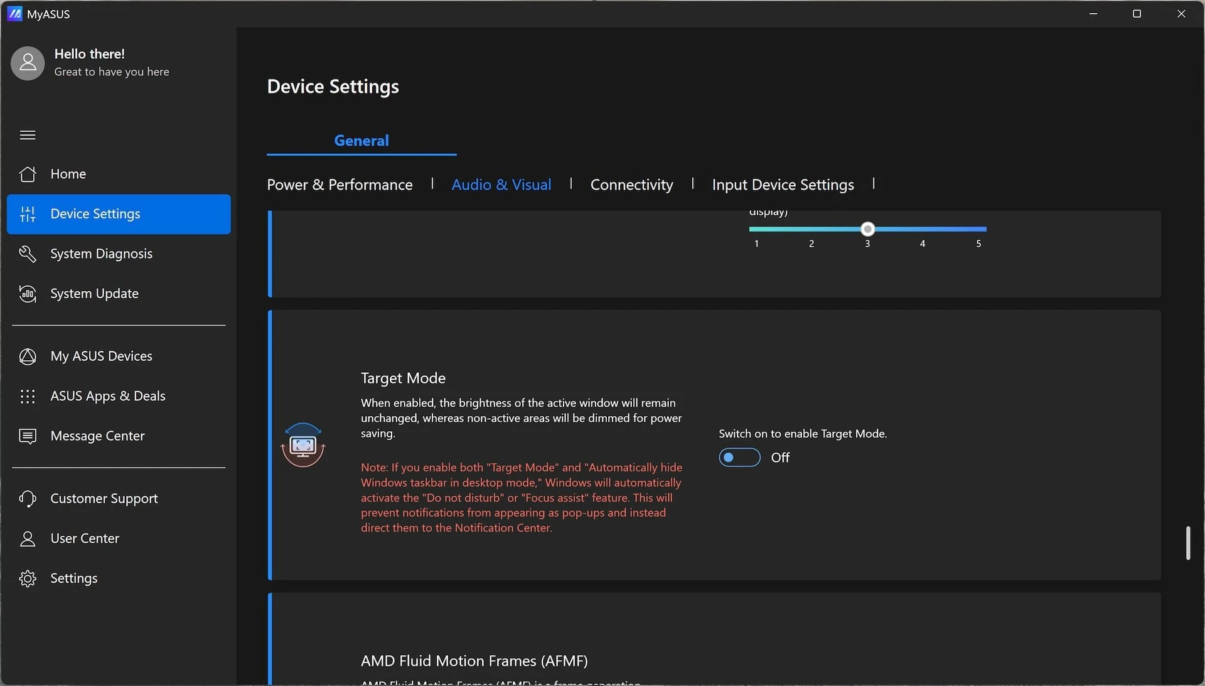Click the 'Hello there!' greeting text
This screenshot has width=1205, height=686.
(x=89, y=54)
